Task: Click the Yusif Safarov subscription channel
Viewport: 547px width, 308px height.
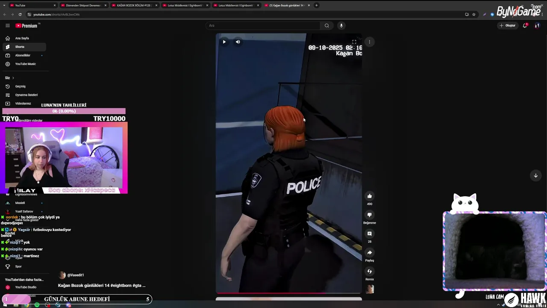Action: (x=24, y=211)
